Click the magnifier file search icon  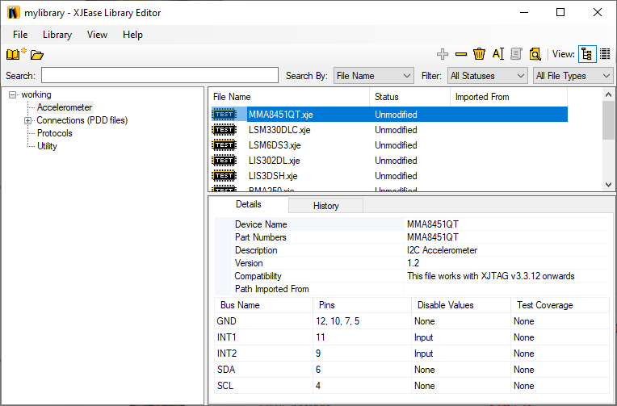pos(535,55)
